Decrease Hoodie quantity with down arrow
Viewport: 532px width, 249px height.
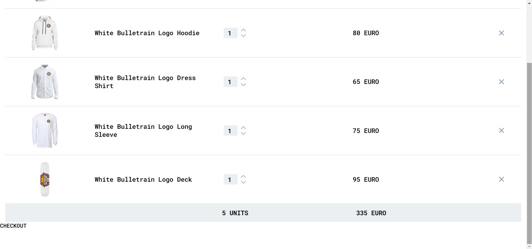[243, 36]
